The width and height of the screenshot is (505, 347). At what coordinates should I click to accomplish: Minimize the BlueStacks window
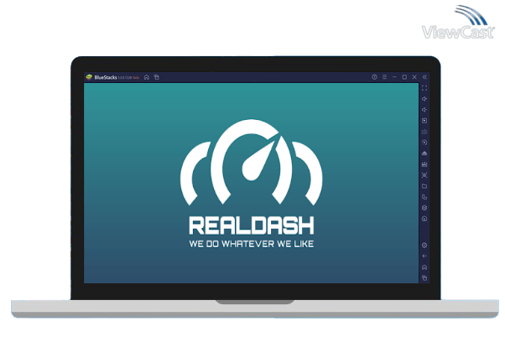[x=394, y=77]
